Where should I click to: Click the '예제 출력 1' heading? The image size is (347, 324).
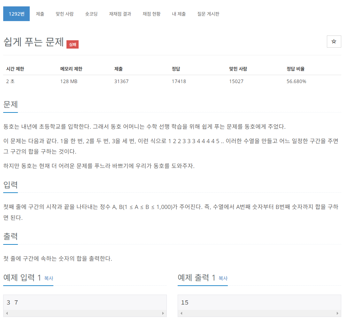(x=197, y=277)
